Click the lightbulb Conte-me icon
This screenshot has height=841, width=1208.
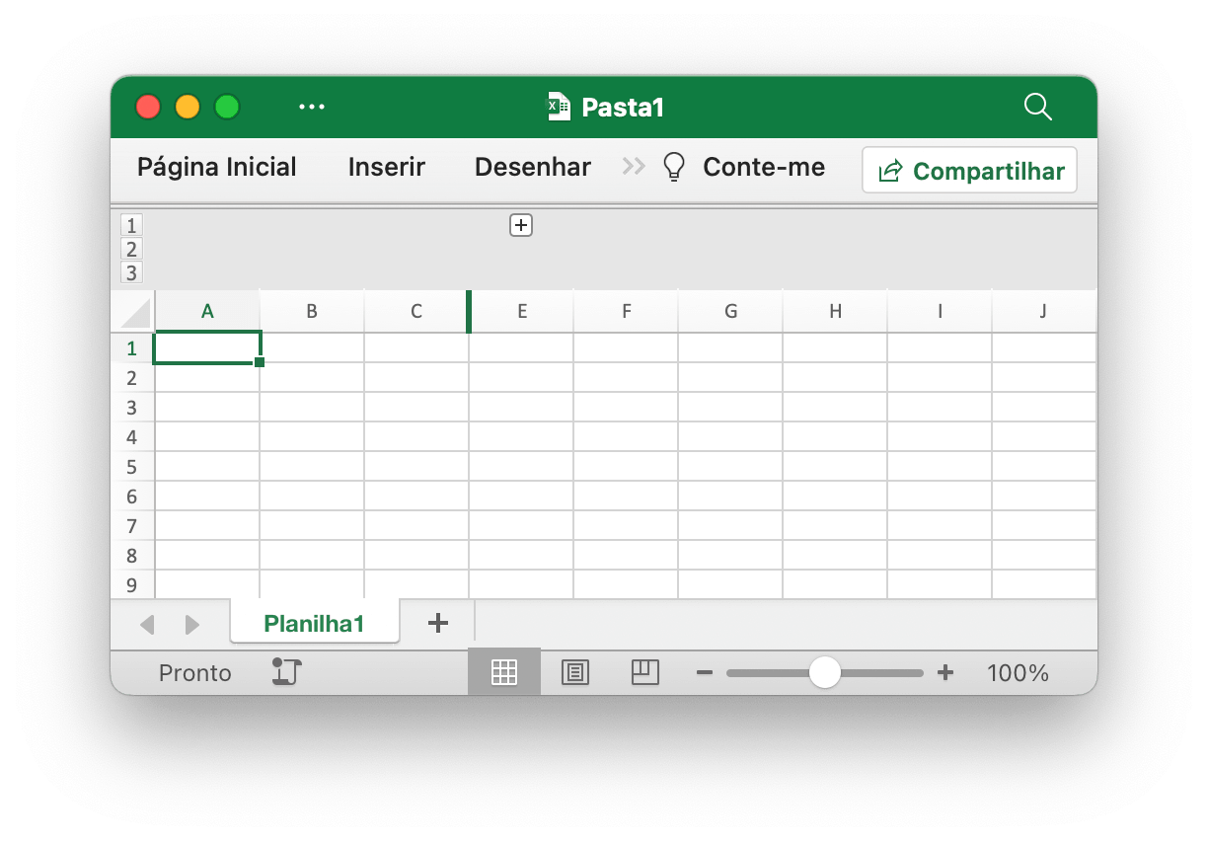[x=674, y=167]
